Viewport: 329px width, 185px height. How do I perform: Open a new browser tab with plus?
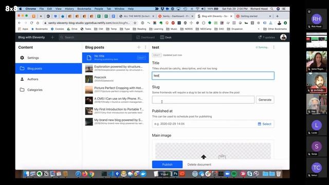coord(277,16)
